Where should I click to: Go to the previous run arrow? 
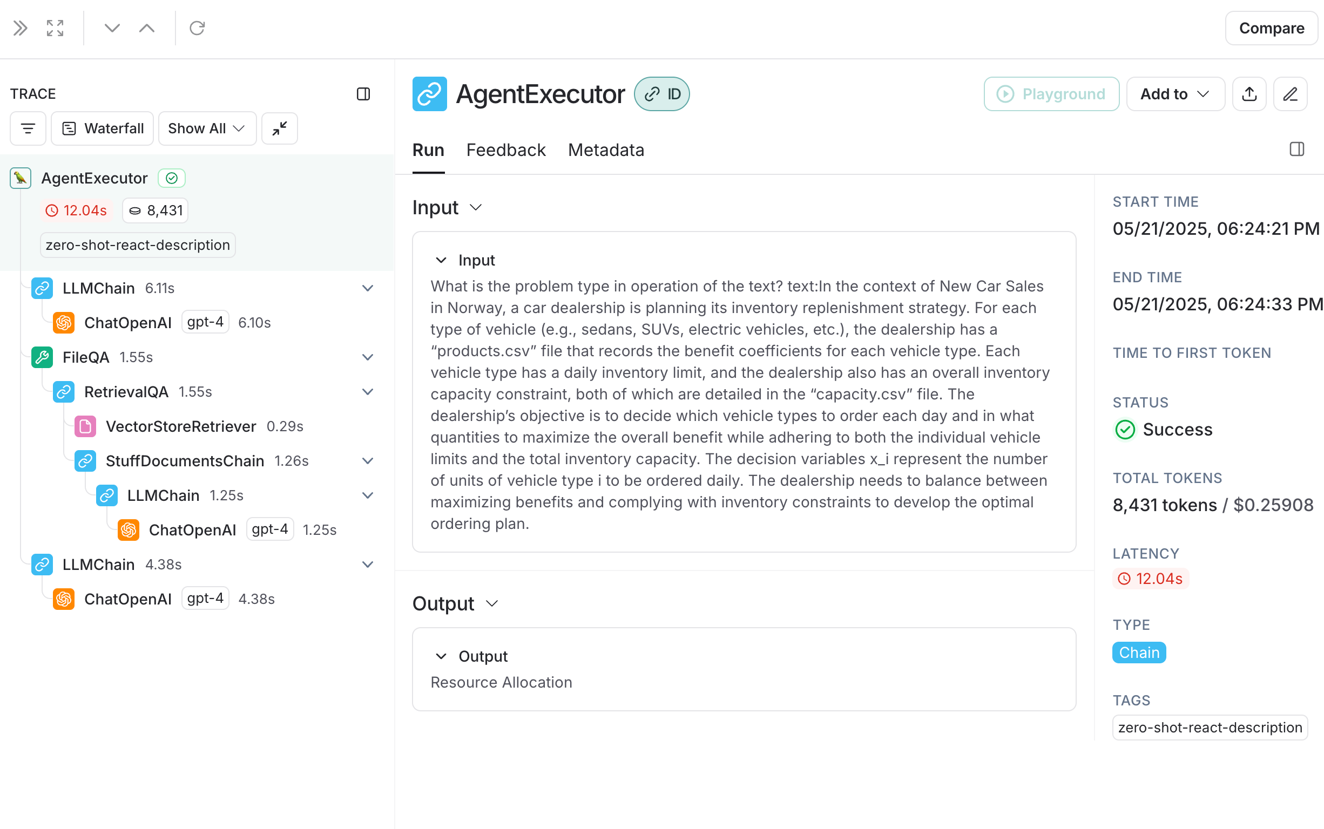(x=147, y=28)
